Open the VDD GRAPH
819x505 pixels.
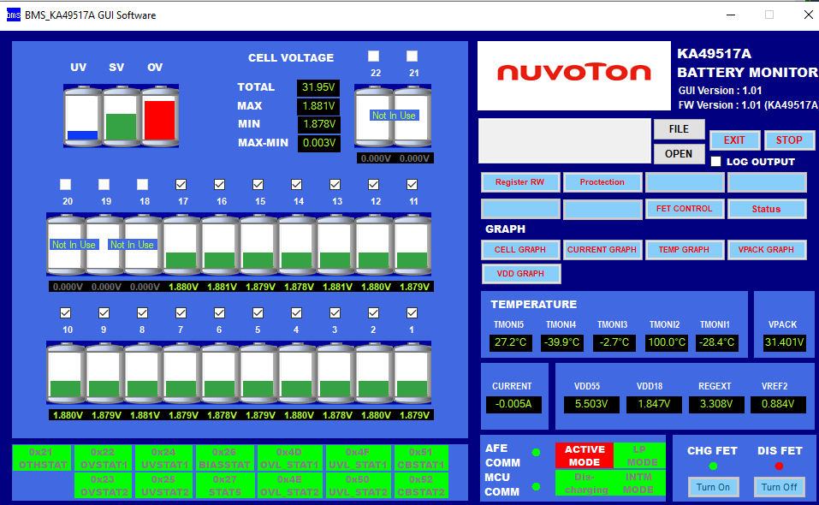pos(521,274)
